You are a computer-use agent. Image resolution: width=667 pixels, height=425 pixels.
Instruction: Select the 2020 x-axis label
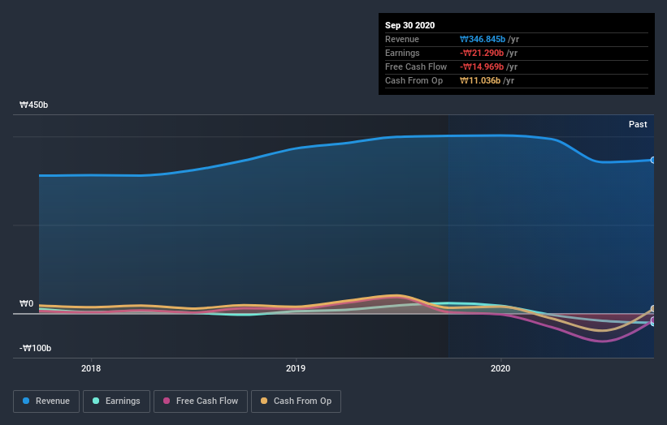pyautogui.click(x=500, y=368)
